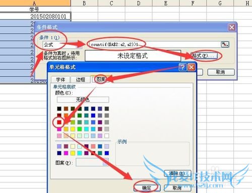The height and width of the screenshot is (193, 252).
Task: Click cell containing 学号
Action: [x=35, y=9]
